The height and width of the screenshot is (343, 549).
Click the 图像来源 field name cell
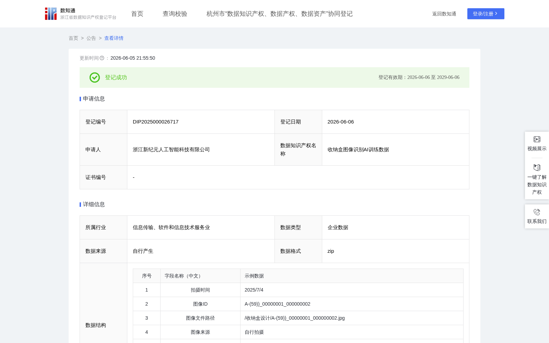(200, 332)
